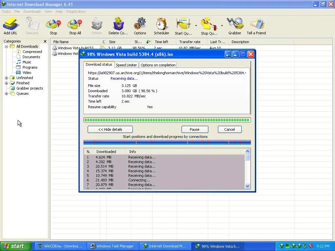Click the Stop All toolbar icon
The image size is (335, 251).
tap(75, 26)
